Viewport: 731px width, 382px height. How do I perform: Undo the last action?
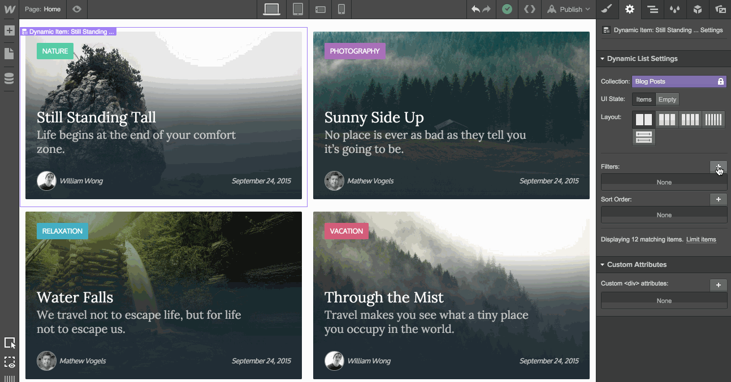click(476, 9)
